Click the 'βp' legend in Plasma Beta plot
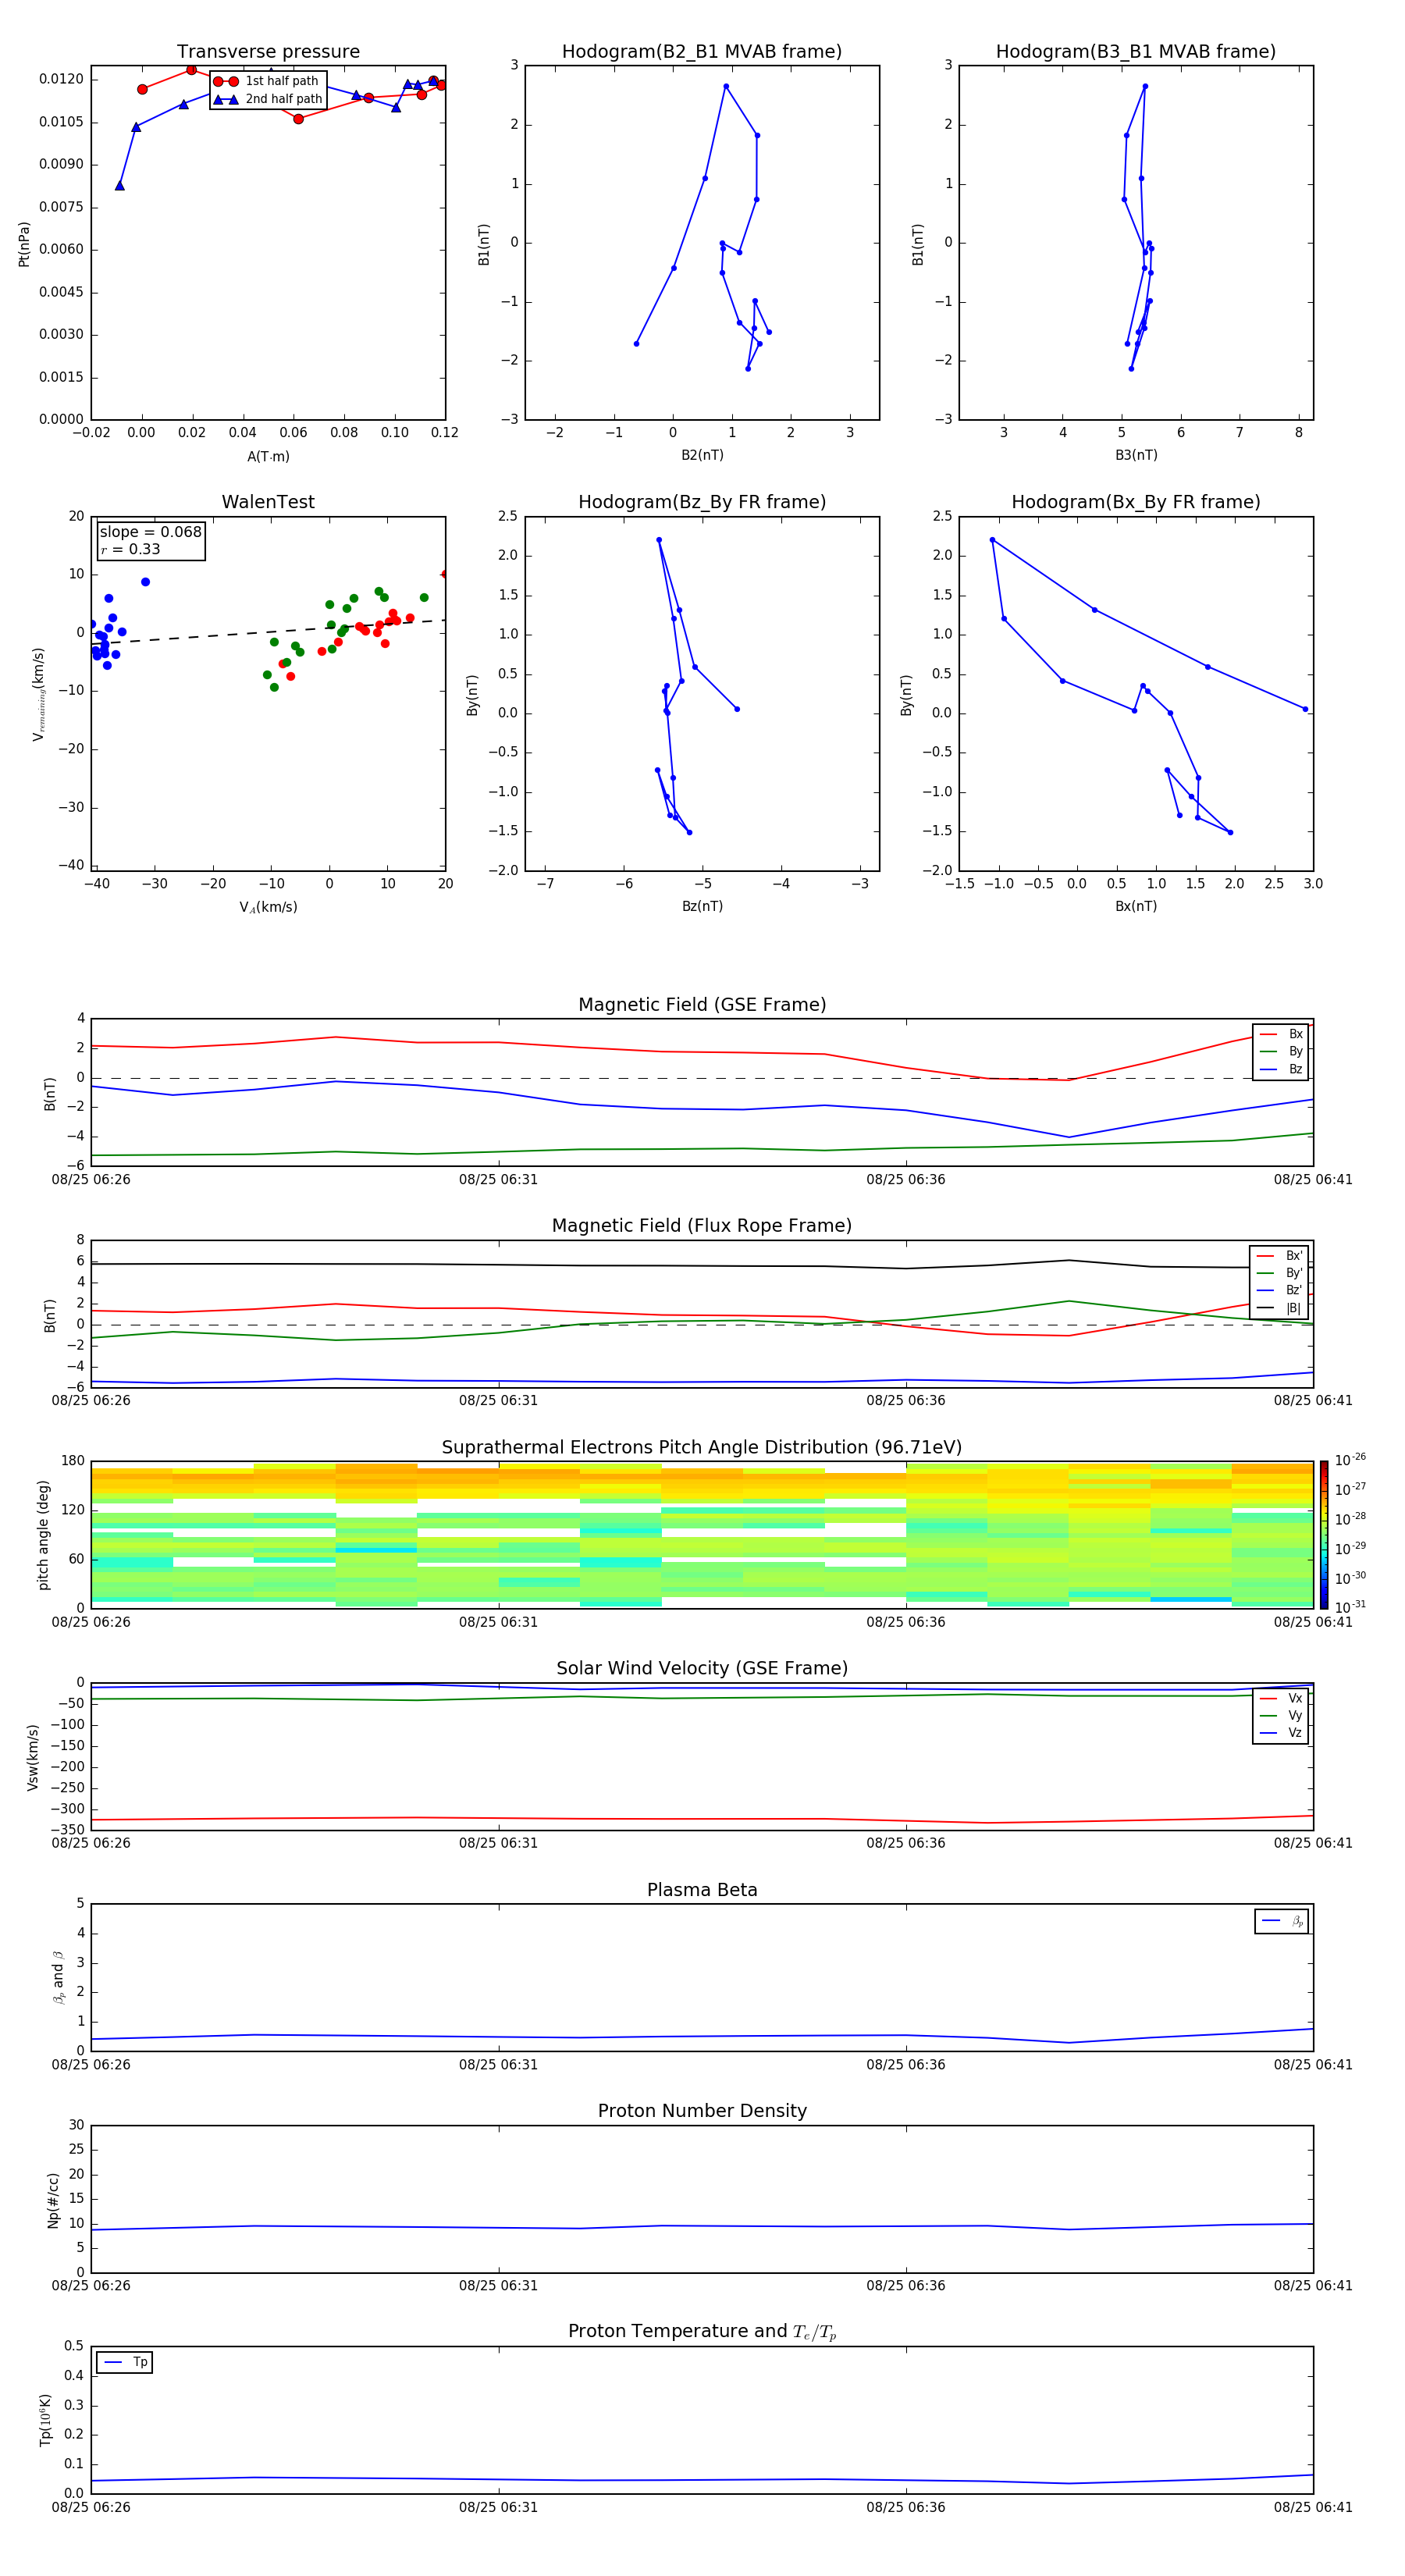 coord(1282,1921)
